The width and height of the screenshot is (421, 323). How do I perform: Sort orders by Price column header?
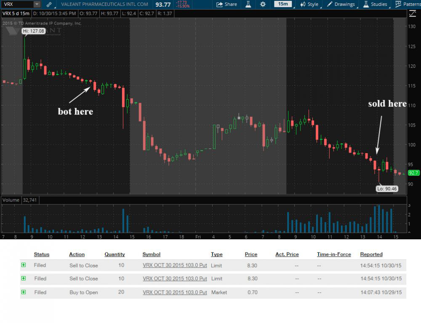251,254
